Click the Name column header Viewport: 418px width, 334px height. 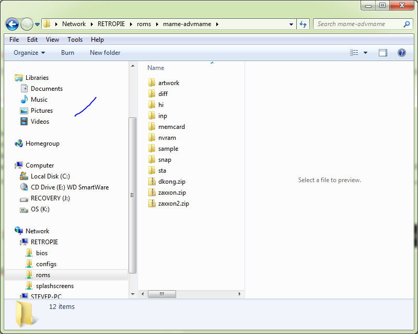click(156, 68)
